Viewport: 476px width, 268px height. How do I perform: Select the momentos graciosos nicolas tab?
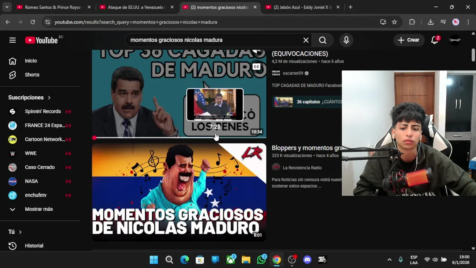coord(220,7)
